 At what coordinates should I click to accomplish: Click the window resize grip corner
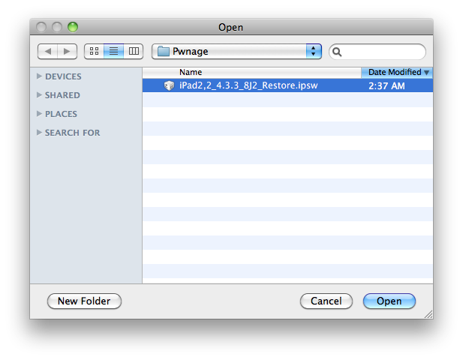[428, 314]
